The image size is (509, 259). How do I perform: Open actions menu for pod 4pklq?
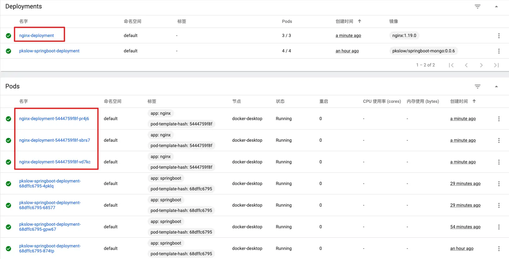499,184
